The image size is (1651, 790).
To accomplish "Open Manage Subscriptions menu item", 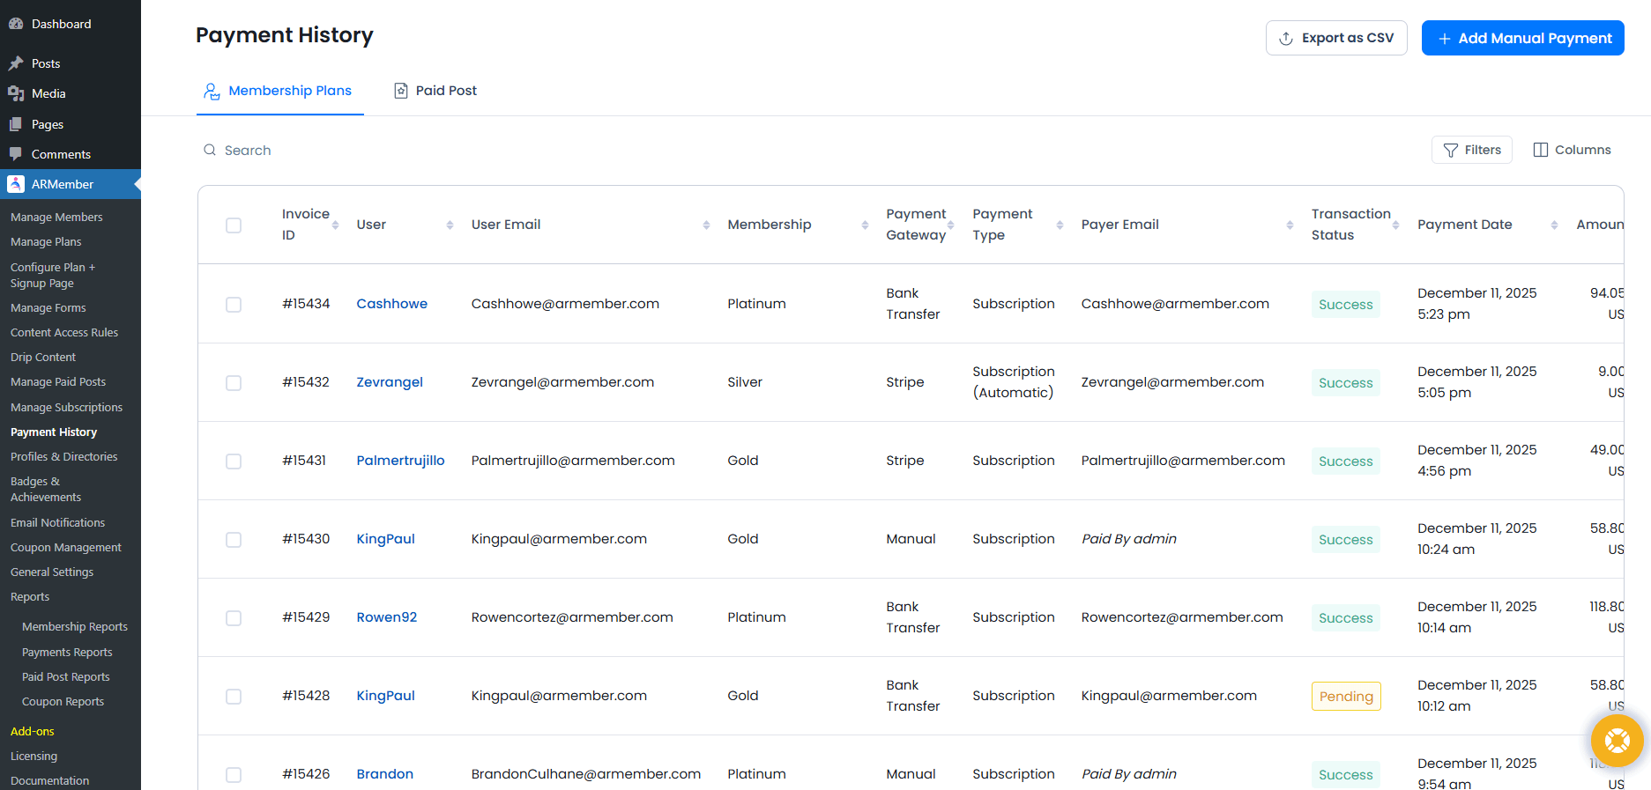I will [66, 407].
